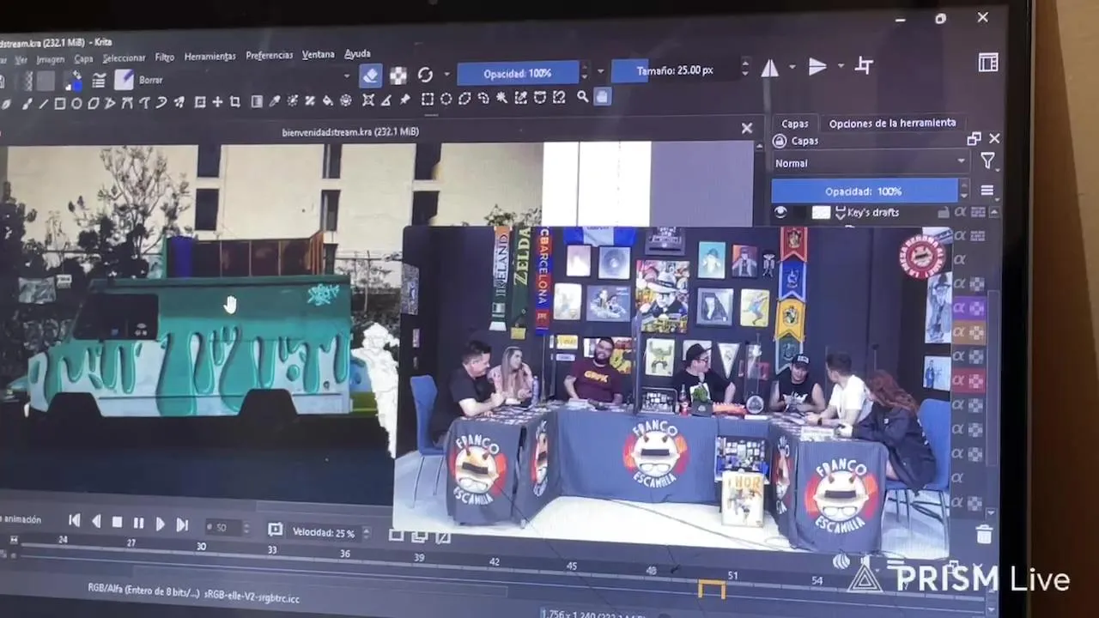This screenshot has height=618, width=1099.
Task: Stop animation playback
Action: pos(117,522)
